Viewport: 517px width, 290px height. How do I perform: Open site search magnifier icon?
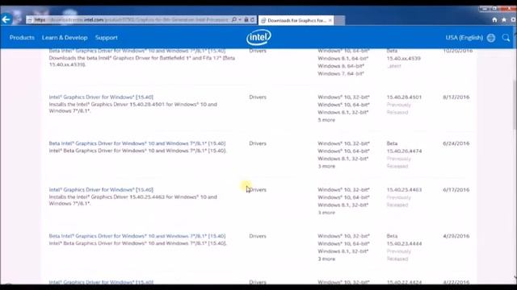tap(506, 38)
